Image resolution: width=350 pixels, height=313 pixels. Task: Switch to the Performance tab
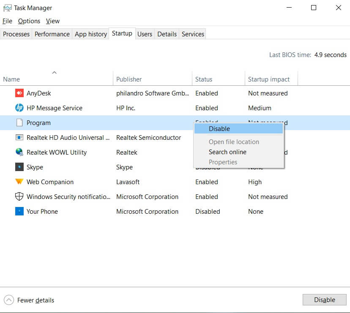(x=52, y=34)
